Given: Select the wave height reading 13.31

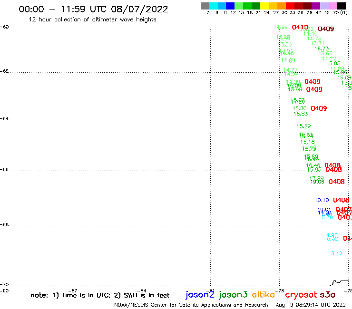Looking at the screenshot, I should click(317, 44).
